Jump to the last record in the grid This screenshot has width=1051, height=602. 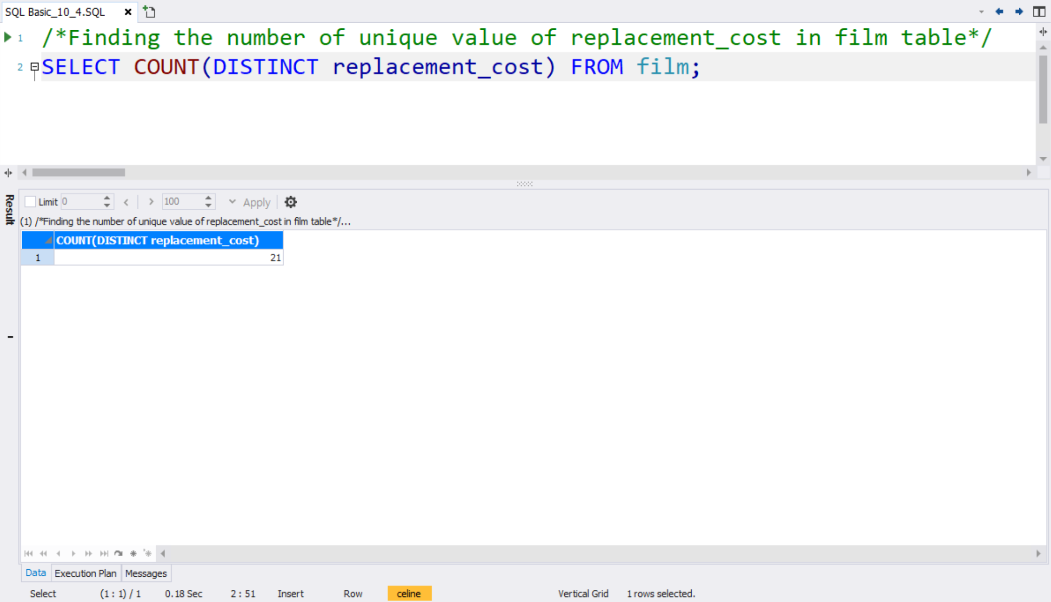click(103, 553)
